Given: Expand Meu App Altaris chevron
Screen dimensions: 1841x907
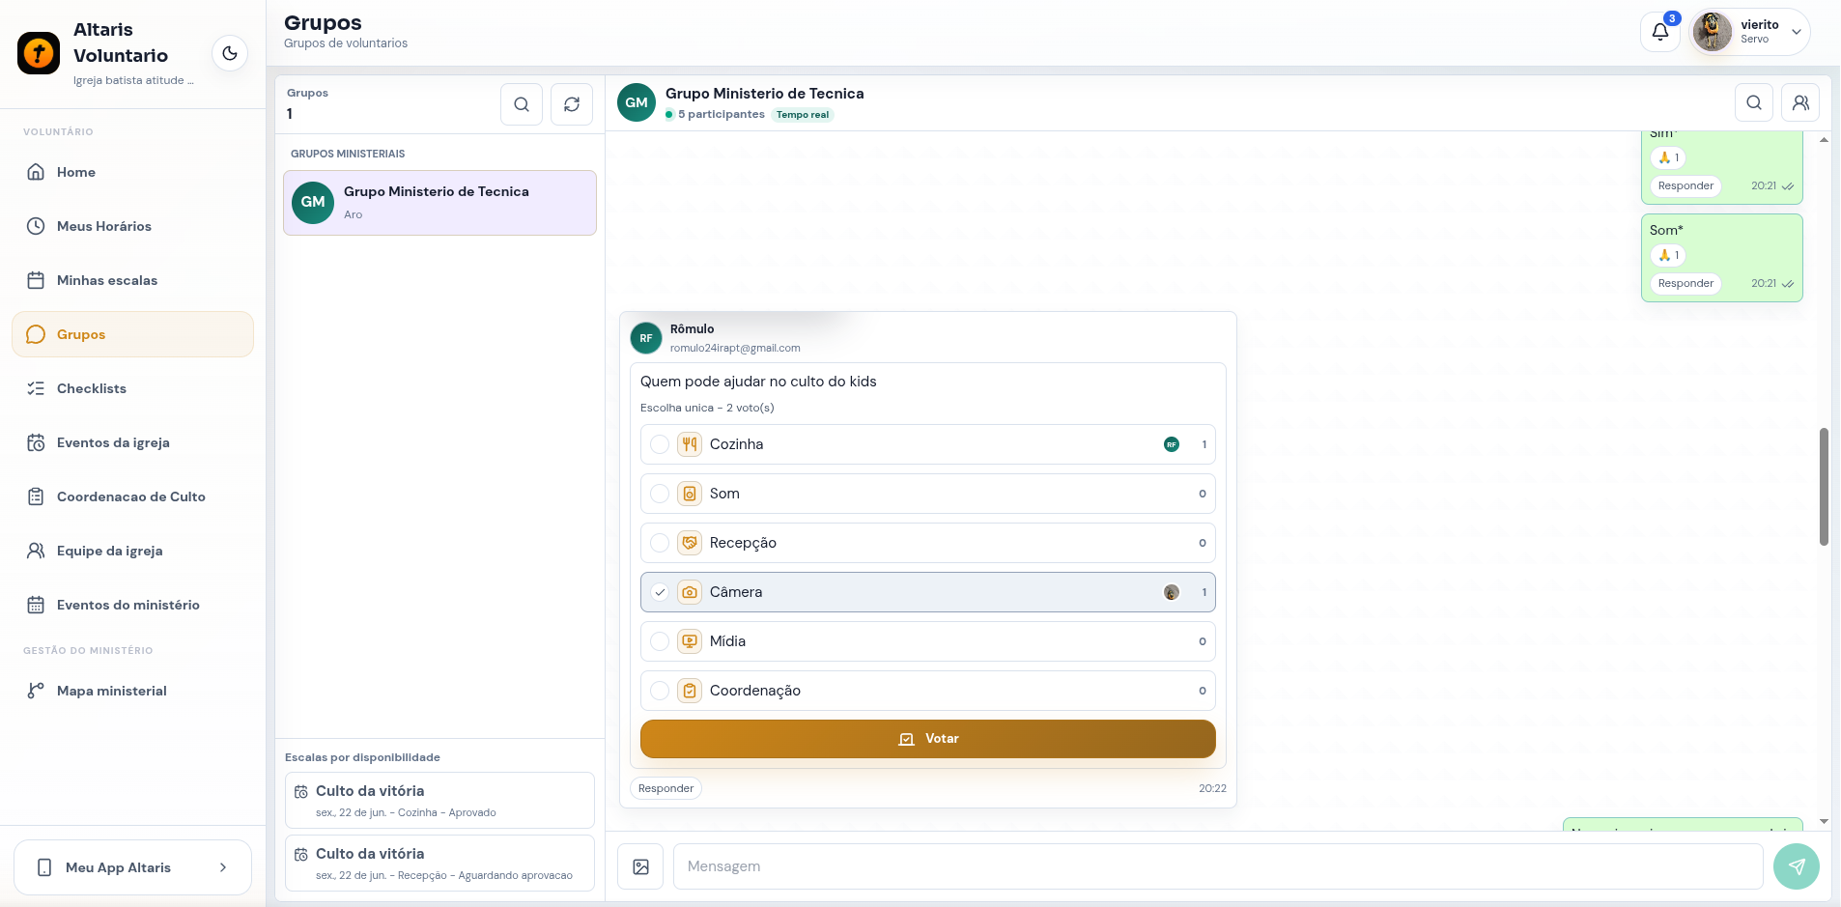Looking at the screenshot, I should pyautogui.click(x=223, y=867).
